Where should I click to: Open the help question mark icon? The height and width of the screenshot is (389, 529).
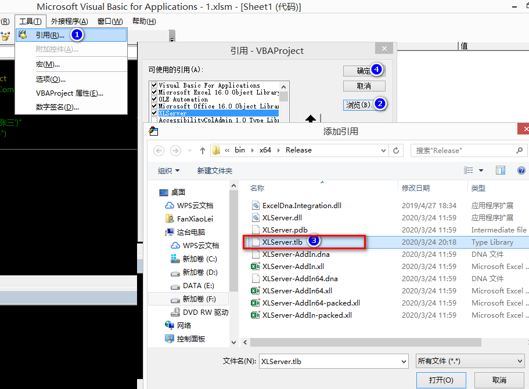pos(521,170)
